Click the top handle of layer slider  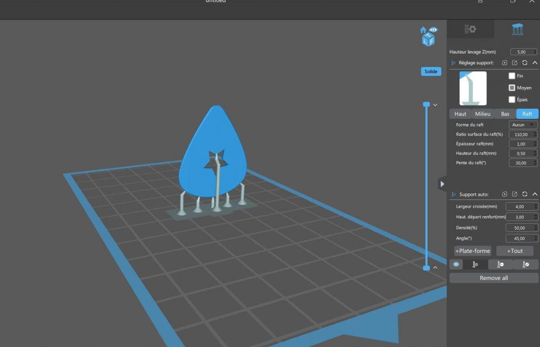coord(427,104)
